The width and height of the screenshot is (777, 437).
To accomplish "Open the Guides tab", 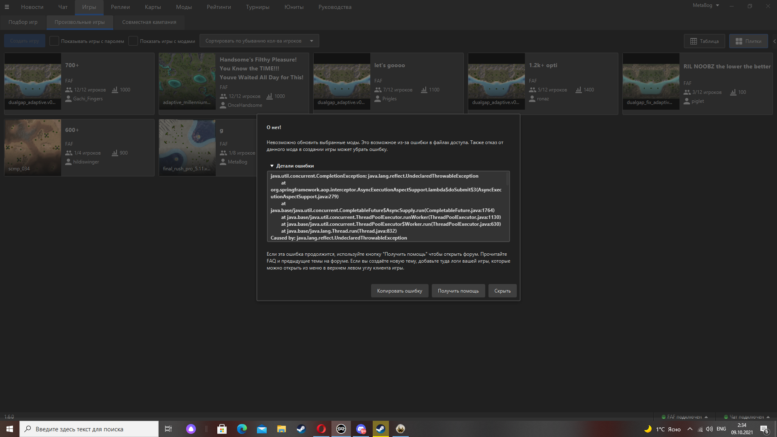I will click(x=335, y=7).
